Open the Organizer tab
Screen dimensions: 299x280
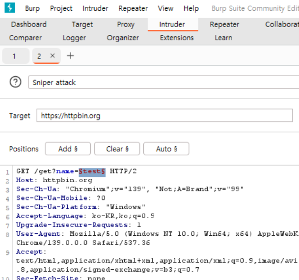click(123, 38)
